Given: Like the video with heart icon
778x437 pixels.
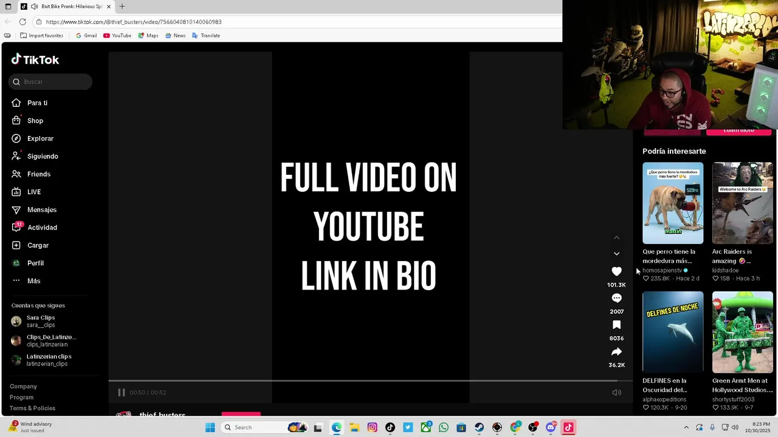Looking at the screenshot, I should pos(616,271).
